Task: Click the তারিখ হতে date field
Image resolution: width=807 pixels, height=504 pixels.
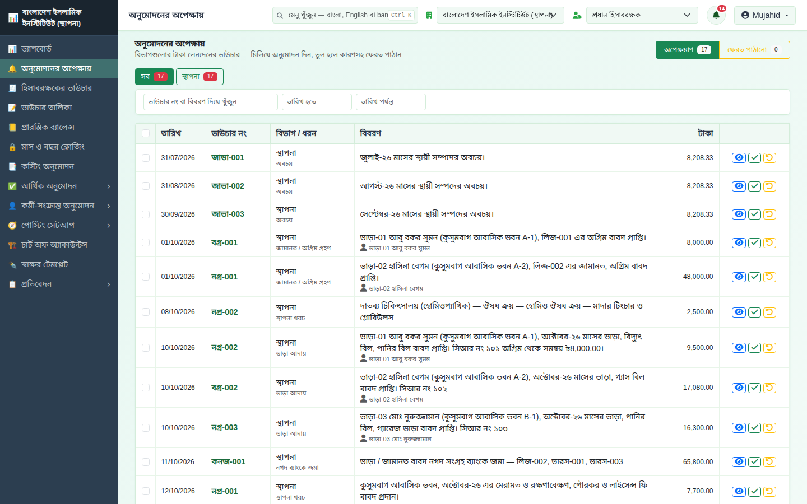Action: (317, 102)
